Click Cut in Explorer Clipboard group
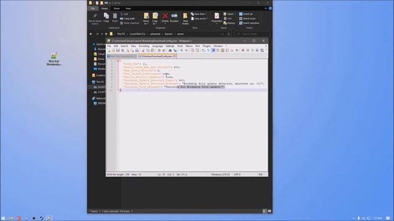This screenshot has height=221, width=394. click(124, 14)
